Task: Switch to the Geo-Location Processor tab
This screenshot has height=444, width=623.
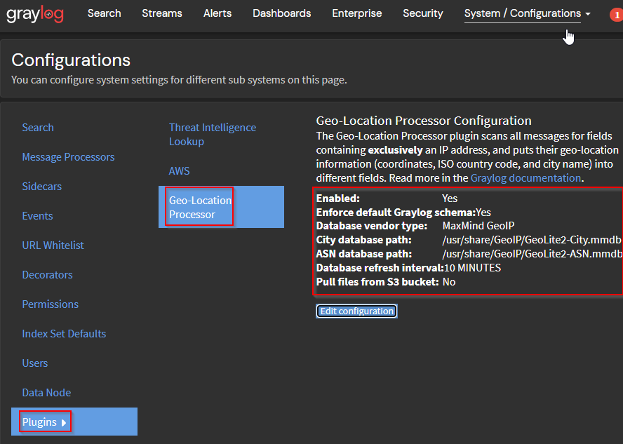Action: coord(200,206)
